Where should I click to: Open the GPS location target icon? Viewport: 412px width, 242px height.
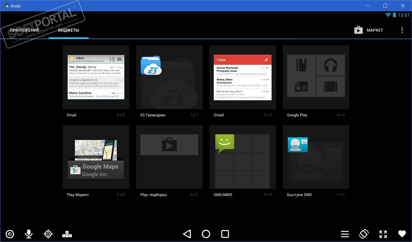pos(48,234)
